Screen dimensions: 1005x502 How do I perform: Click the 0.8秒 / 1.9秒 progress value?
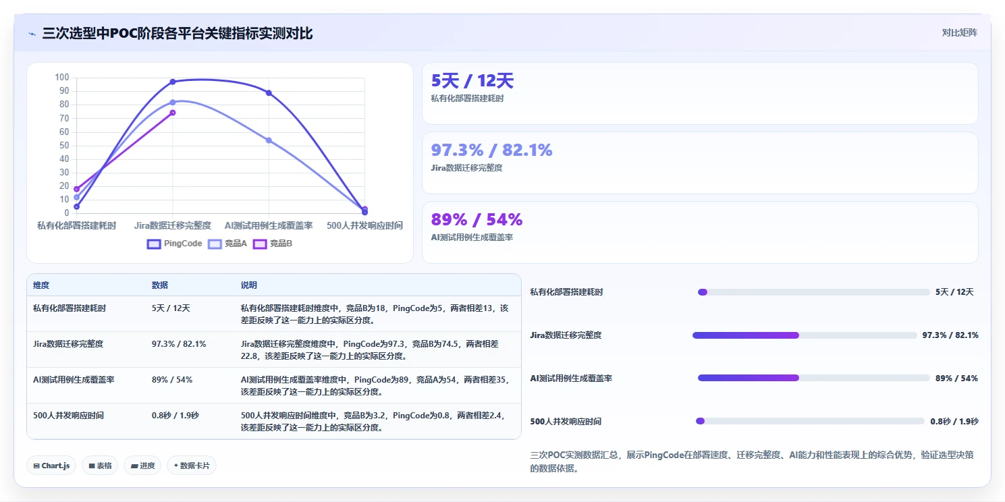(954, 421)
